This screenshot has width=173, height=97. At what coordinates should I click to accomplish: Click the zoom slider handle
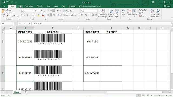click(x=160, y=95)
